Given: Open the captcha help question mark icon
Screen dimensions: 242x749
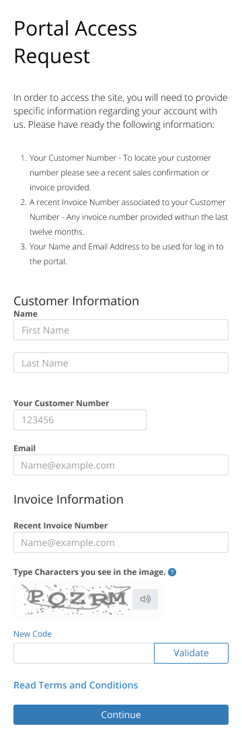Looking at the screenshot, I should [x=172, y=571].
